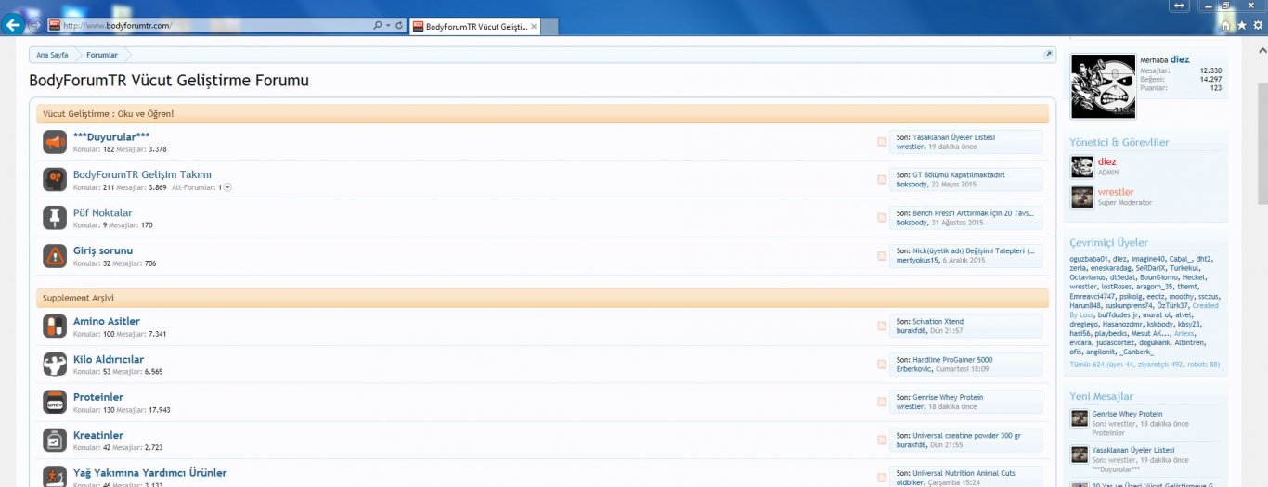The image size is (1268, 487).
Task: Click the RSS feed icon in the Kreatinler row
Action: point(882,441)
